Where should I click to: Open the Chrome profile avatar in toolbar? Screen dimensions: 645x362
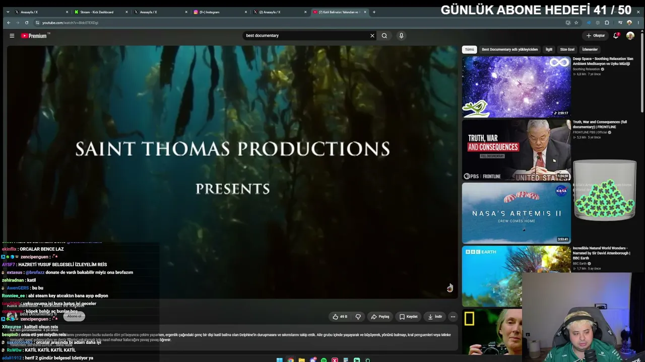pyautogui.click(x=629, y=23)
